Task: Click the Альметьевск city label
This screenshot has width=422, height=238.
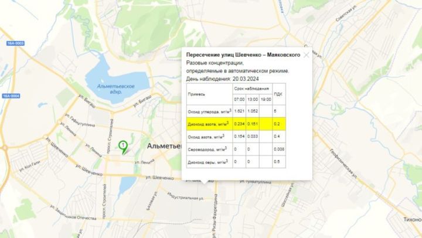Action: click(164, 146)
